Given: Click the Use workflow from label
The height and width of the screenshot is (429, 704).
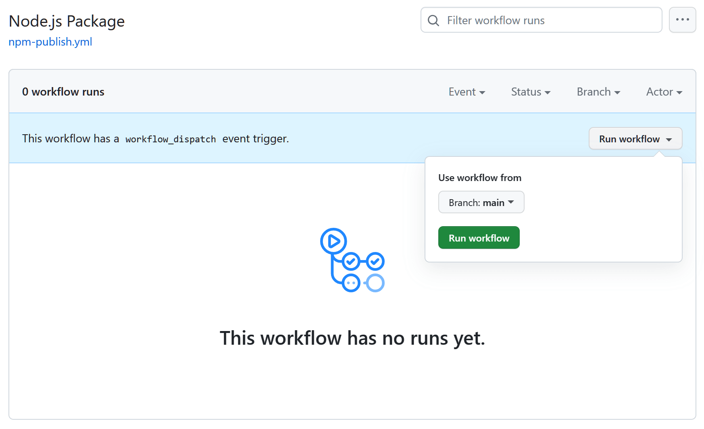Looking at the screenshot, I should click(x=479, y=177).
